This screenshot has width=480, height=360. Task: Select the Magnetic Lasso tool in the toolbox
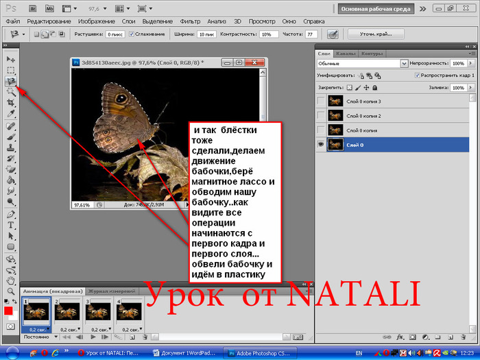pyautogui.click(x=11, y=81)
